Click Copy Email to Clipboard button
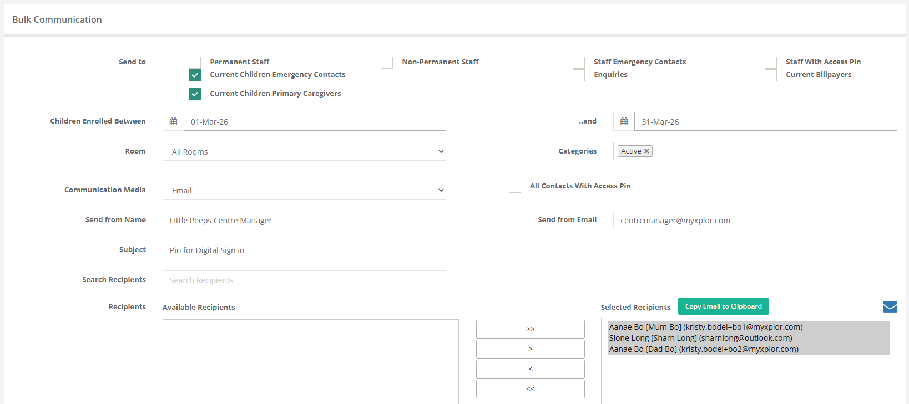This screenshot has height=404, width=909. click(x=723, y=306)
